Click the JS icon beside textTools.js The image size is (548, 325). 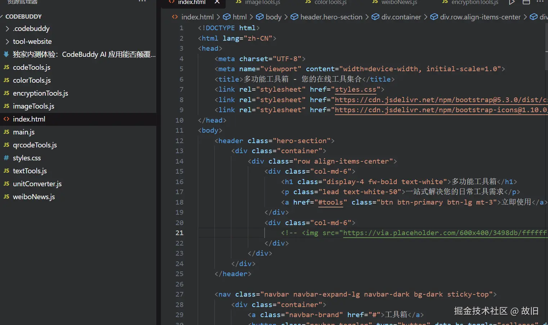[6, 171]
